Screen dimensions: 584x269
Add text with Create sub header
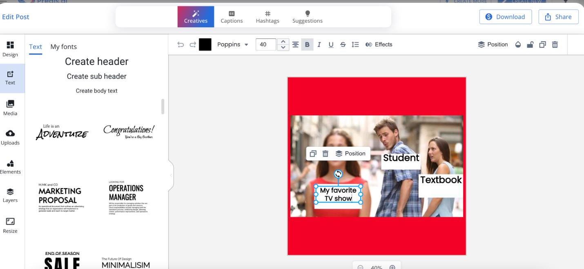click(96, 76)
